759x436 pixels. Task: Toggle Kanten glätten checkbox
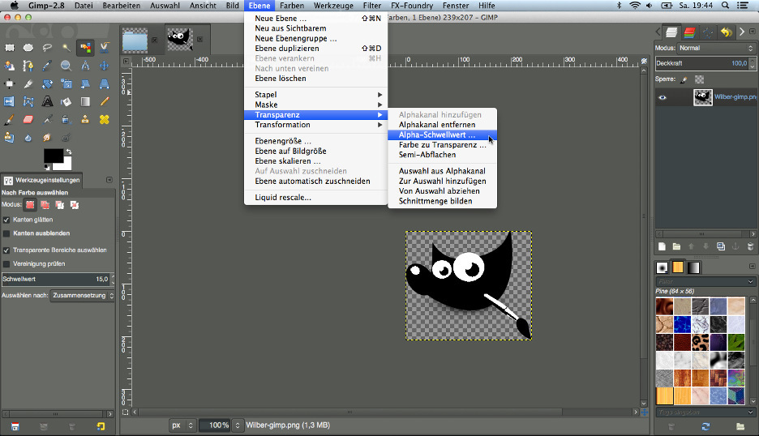(6, 220)
